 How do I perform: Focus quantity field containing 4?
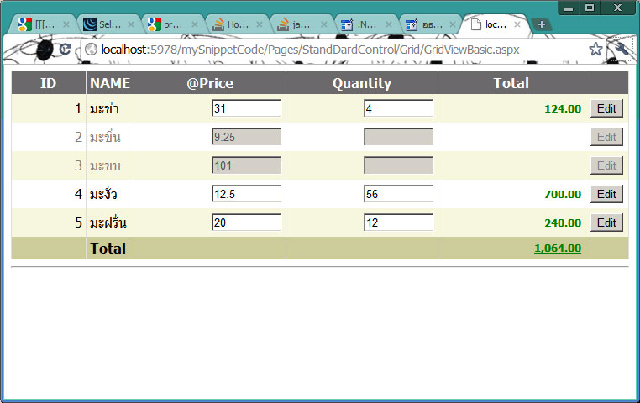tap(398, 108)
